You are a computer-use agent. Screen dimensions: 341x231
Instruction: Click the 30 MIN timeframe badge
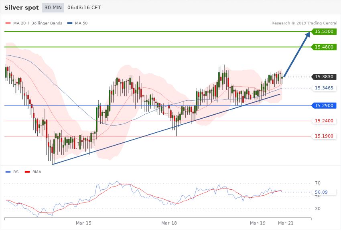click(x=53, y=8)
